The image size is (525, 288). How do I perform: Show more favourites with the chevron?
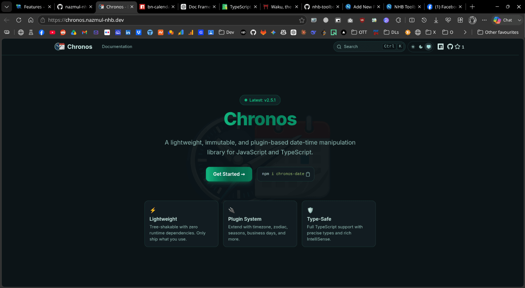[465, 32]
